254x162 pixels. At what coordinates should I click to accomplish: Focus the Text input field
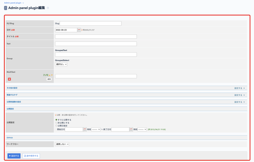96,44
